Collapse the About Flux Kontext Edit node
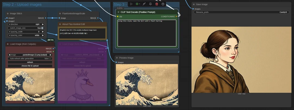Image resolution: width=294 pixels, height=110 pixels. click(x=60, y=24)
